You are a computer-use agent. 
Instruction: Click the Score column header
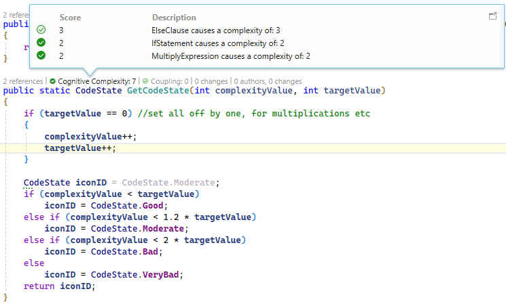tap(70, 18)
